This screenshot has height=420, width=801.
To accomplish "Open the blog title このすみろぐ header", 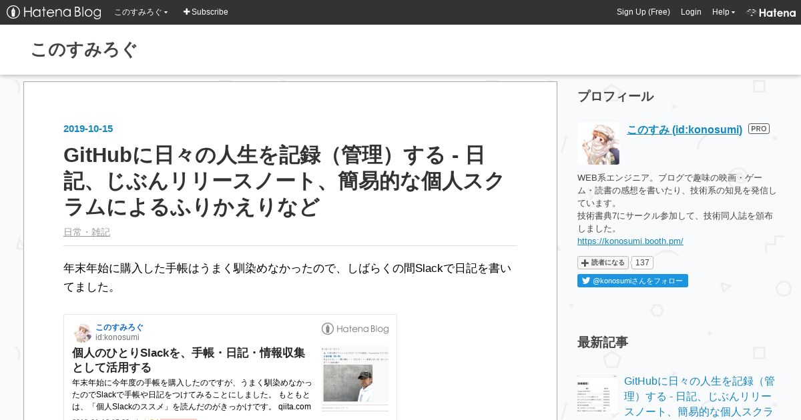I will coord(84,50).
